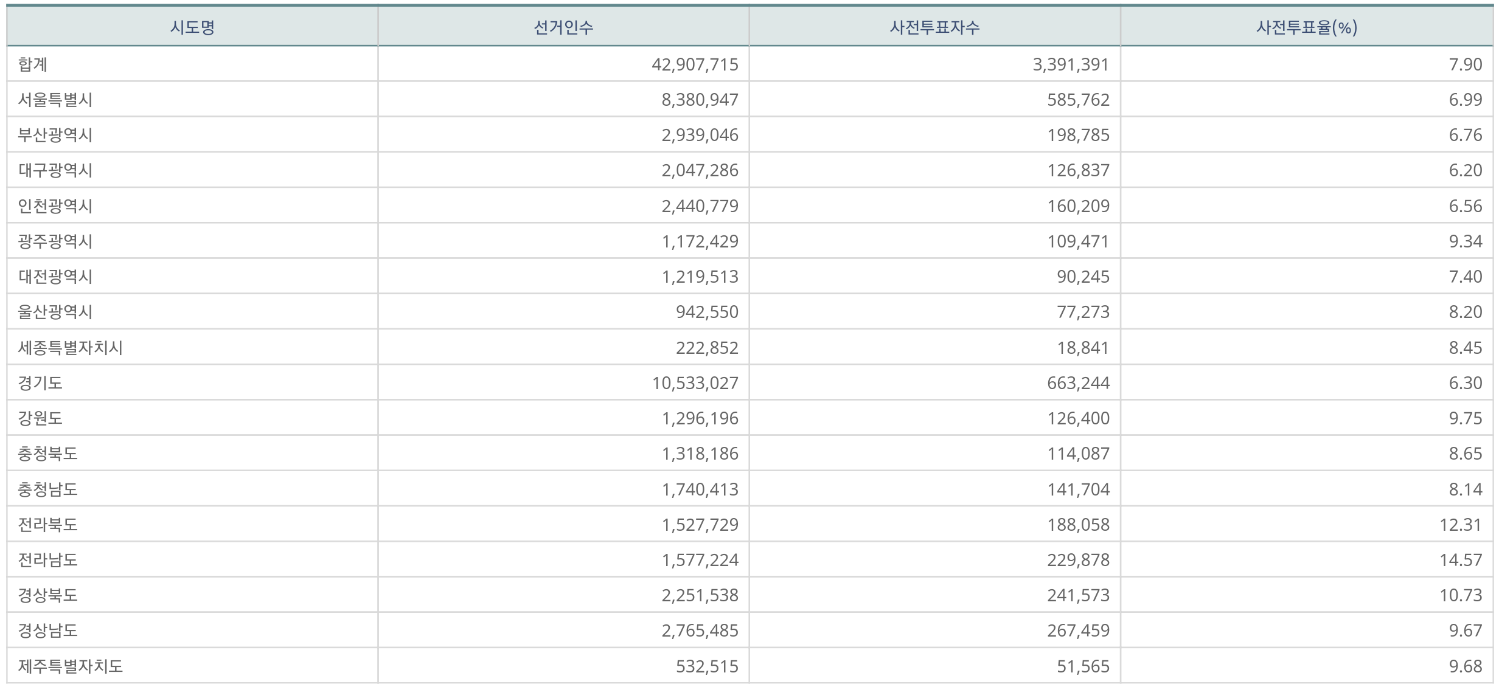Viewport: 1499px width, 684px height.
Task: Click the total voters value 42,907,715
Action: click(x=695, y=64)
